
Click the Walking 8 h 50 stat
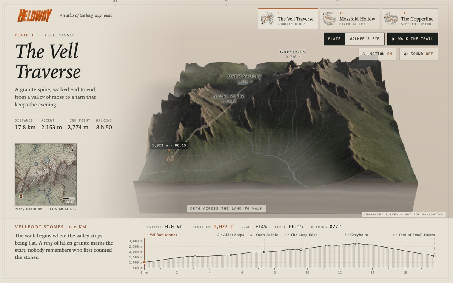pos(104,125)
